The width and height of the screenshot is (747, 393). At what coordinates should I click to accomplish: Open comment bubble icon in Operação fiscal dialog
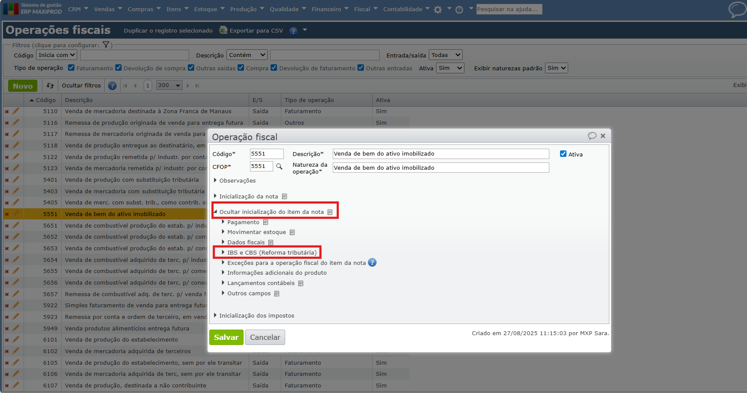(592, 136)
